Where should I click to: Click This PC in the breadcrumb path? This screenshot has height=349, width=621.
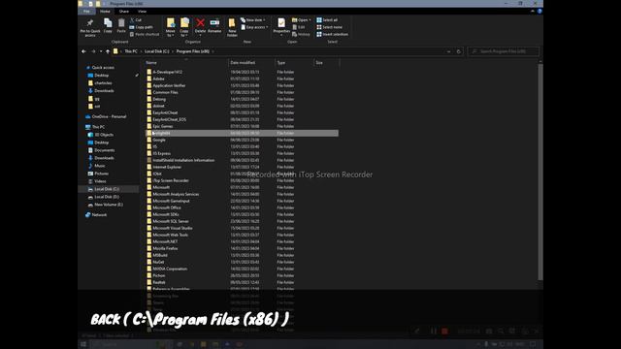point(131,51)
